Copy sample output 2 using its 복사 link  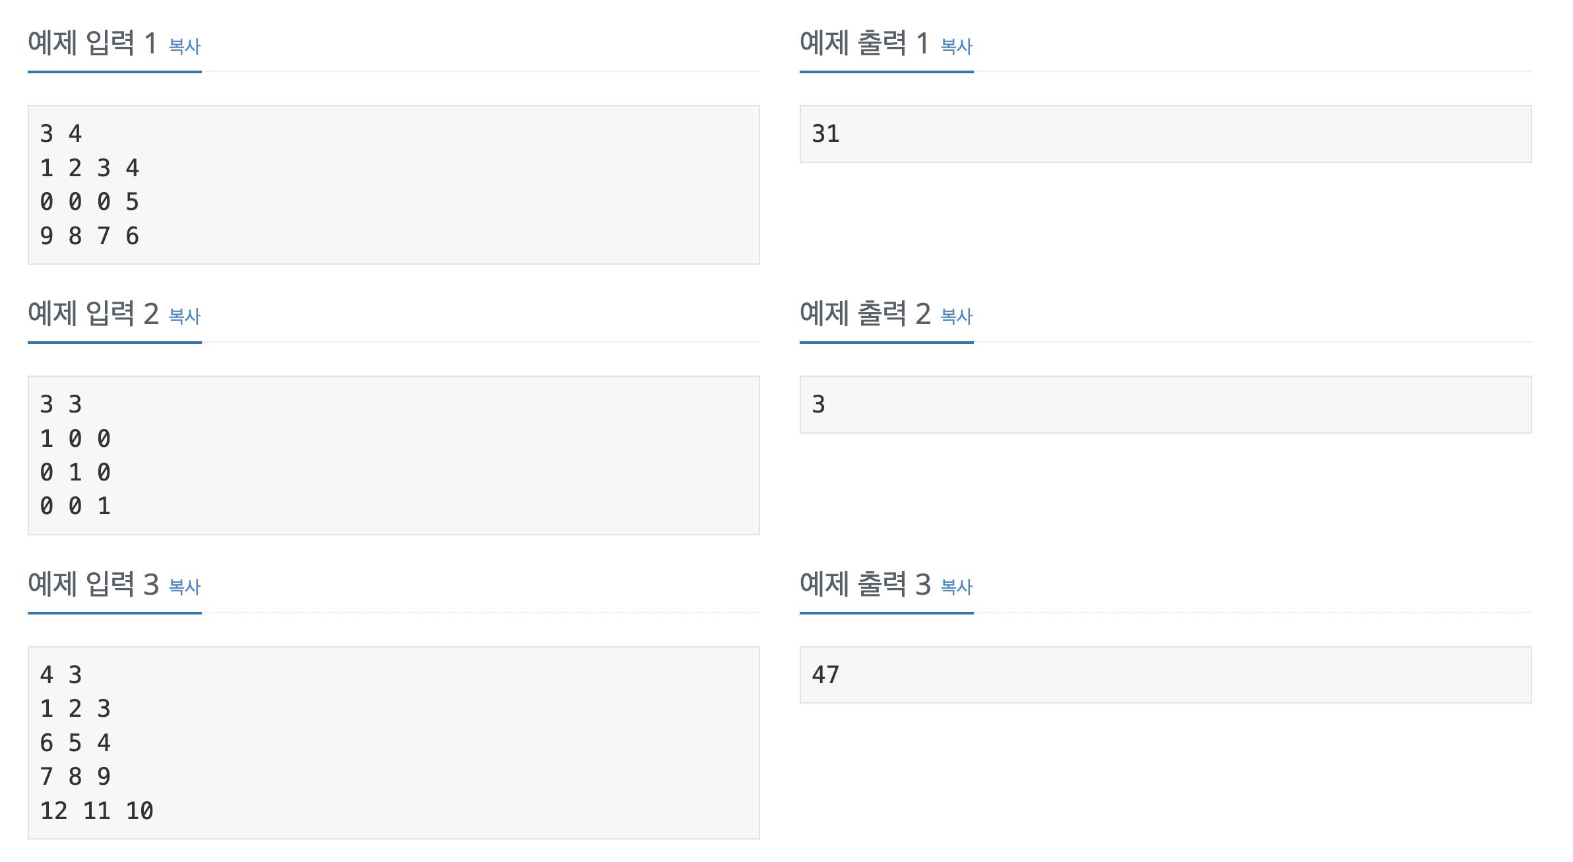click(957, 317)
